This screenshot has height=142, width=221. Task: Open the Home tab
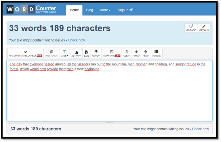[x=74, y=10]
